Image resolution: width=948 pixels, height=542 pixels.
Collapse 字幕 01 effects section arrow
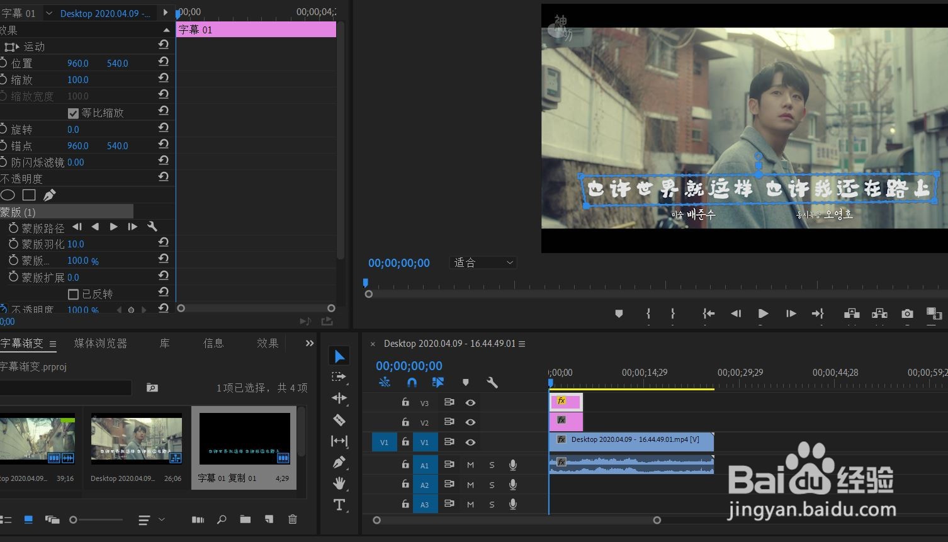point(166,30)
